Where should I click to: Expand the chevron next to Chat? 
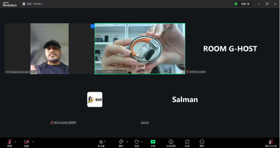127,142
